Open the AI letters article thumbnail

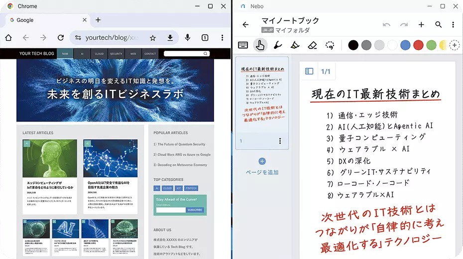(66, 229)
